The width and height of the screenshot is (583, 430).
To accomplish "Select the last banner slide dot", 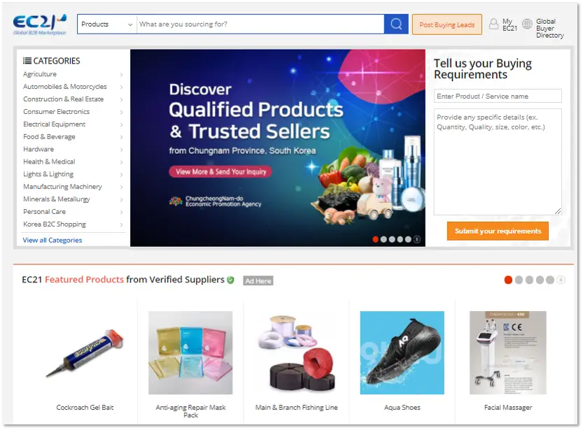I will pos(408,240).
